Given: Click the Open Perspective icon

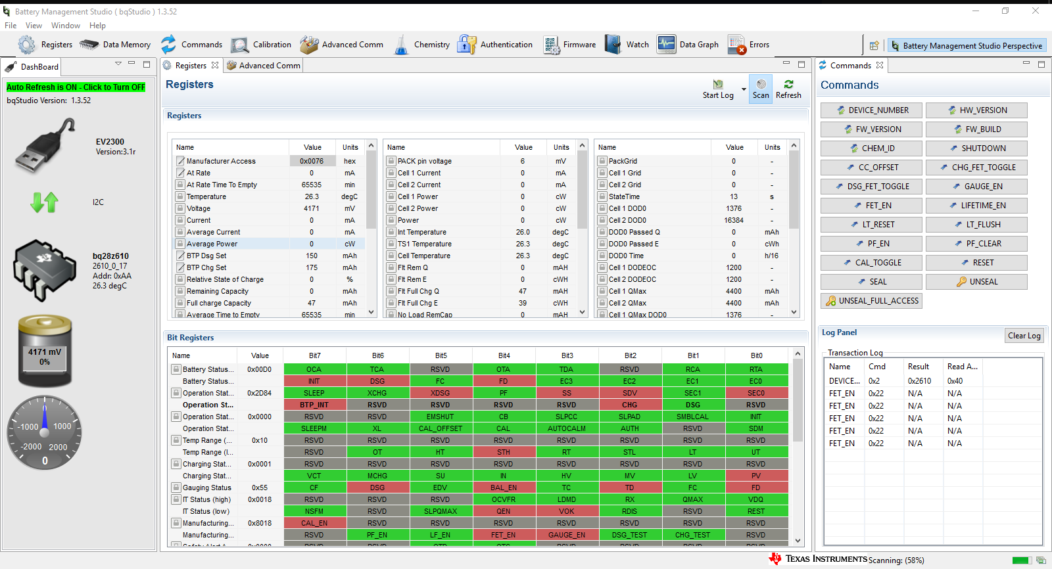Looking at the screenshot, I should [874, 45].
